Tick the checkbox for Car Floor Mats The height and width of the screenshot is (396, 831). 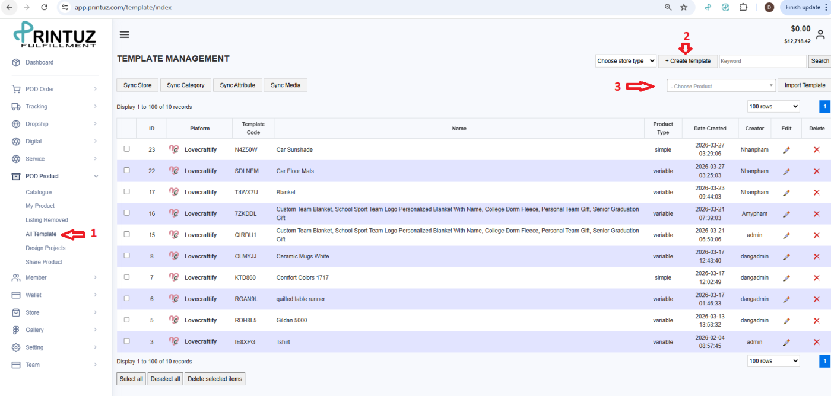[x=126, y=170]
